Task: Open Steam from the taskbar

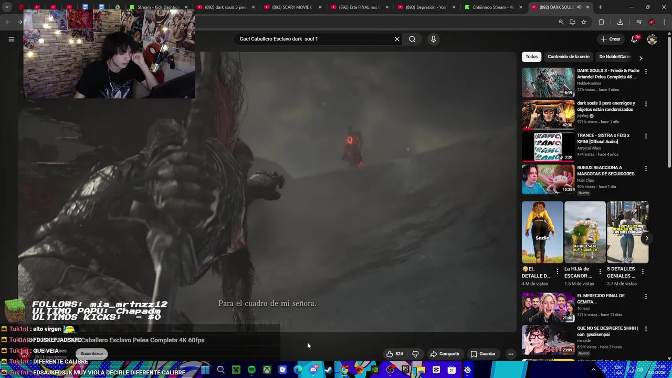Action: tap(329, 370)
